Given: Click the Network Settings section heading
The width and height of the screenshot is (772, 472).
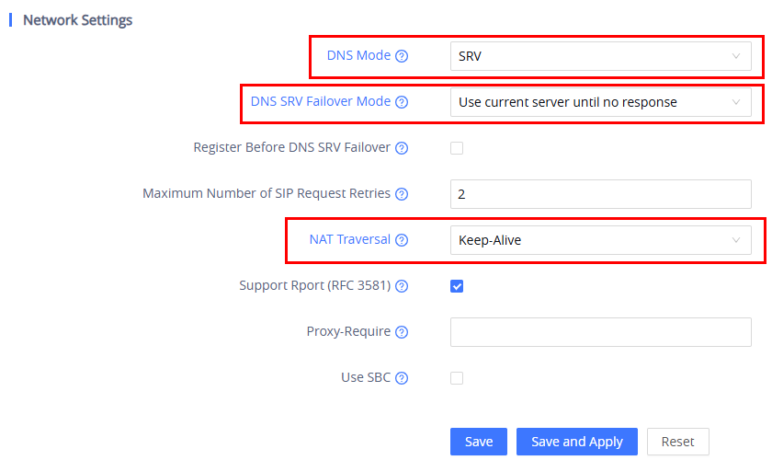Looking at the screenshot, I should point(78,20).
